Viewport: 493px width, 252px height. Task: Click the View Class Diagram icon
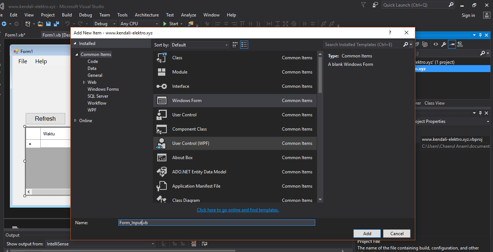pyautogui.click(x=460, y=44)
